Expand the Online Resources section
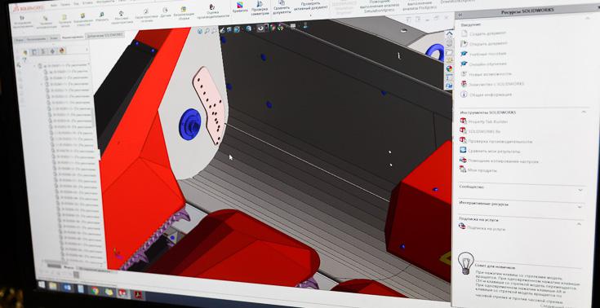The height and width of the screenshot is (308, 600). 580,207
